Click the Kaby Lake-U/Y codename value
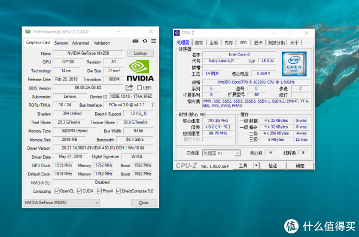This screenshot has height=237, width=359. tap(221, 61)
